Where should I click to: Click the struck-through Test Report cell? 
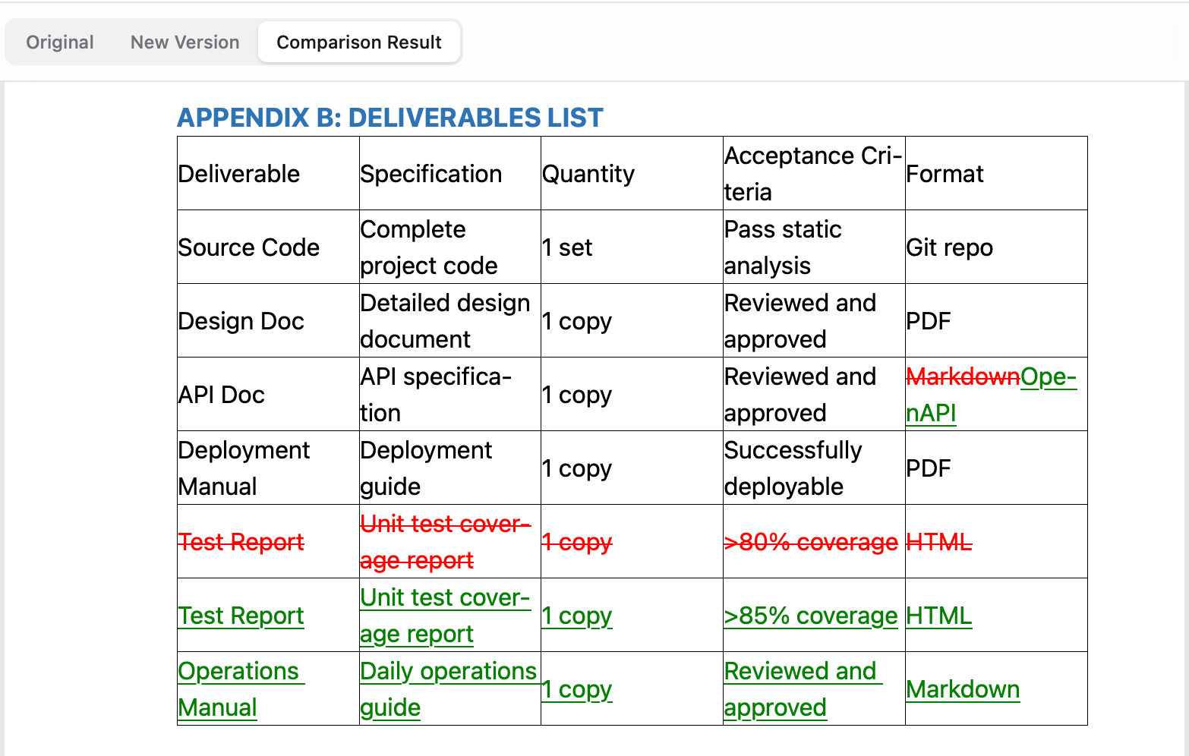(268, 542)
